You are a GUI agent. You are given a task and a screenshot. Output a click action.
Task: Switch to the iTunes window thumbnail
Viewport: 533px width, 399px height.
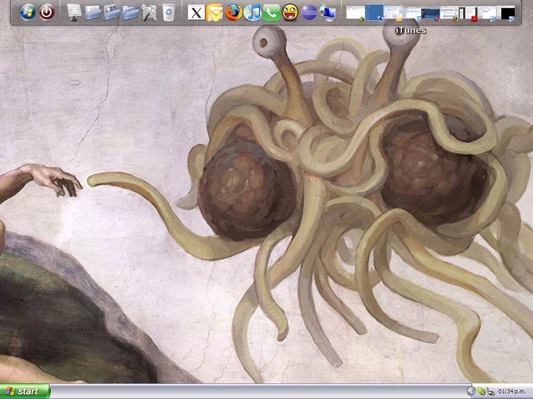(x=412, y=12)
